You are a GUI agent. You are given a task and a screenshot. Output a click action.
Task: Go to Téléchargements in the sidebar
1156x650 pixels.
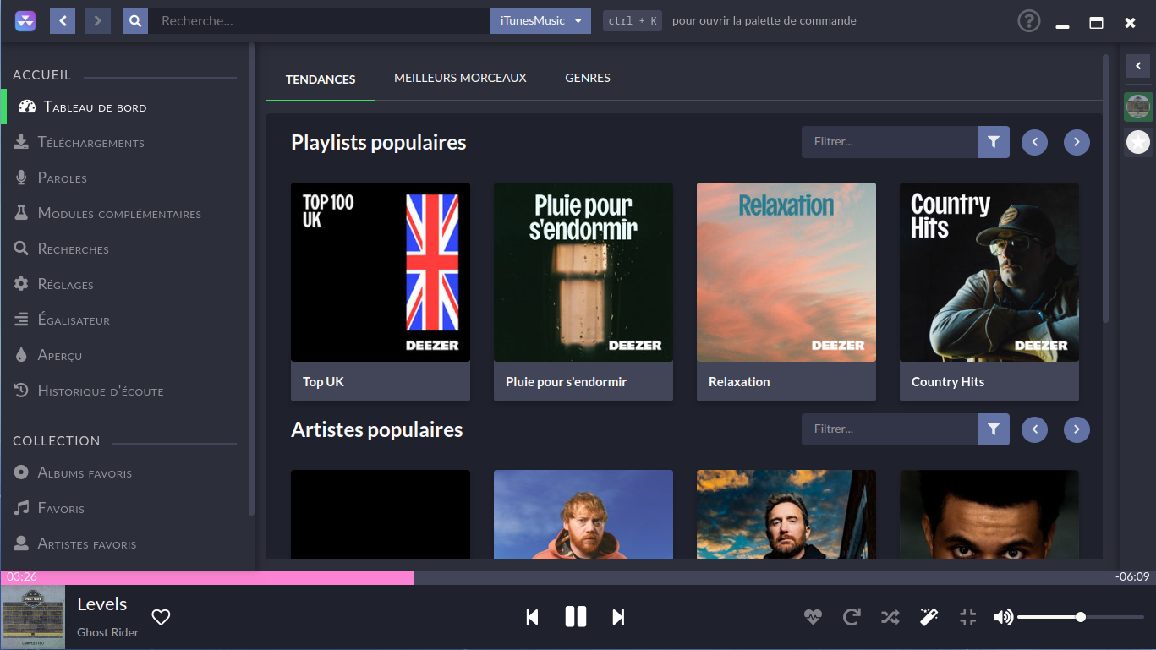pyautogui.click(x=90, y=143)
